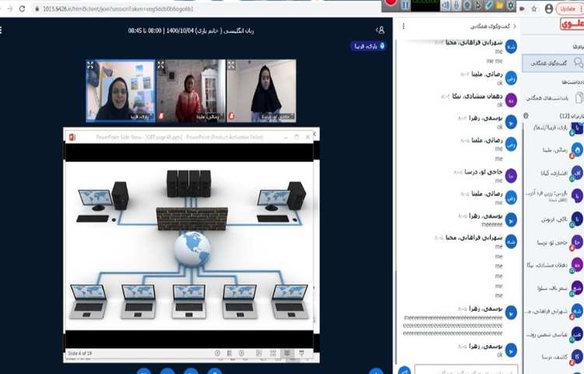
Task: Open the browser profile avatar
Action: tap(550, 8)
